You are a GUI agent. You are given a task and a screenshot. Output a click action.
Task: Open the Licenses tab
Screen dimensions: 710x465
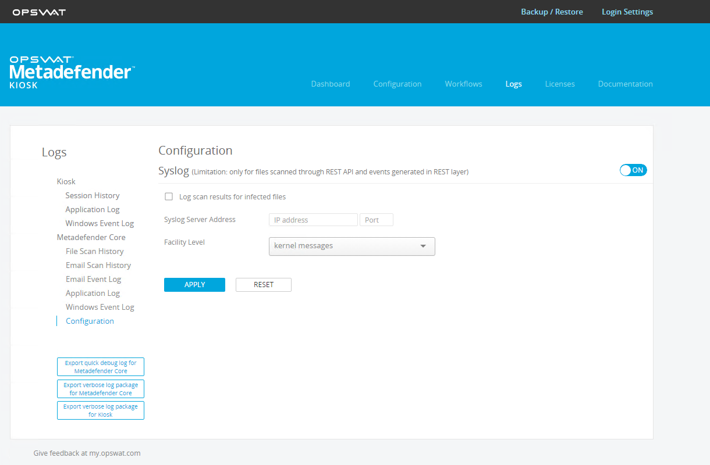[x=560, y=84]
